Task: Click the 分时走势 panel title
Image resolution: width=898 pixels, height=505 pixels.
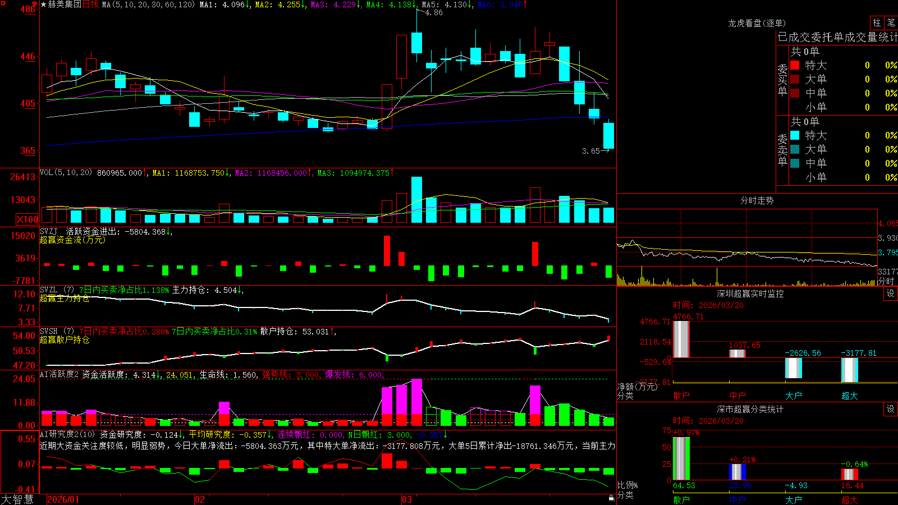Action: [757, 200]
